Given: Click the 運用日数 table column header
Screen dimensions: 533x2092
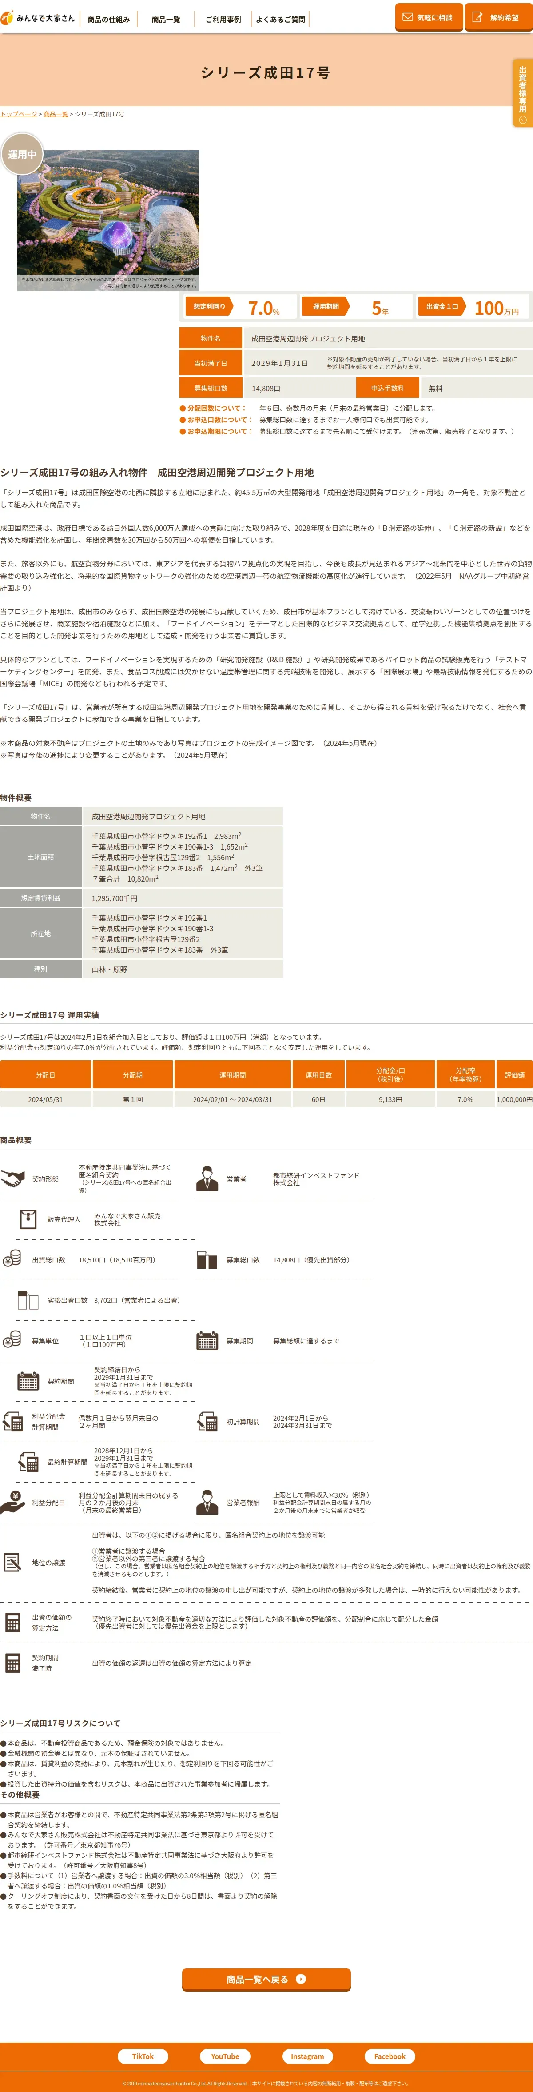Looking at the screenshot, I should (x=319, y=1074).
